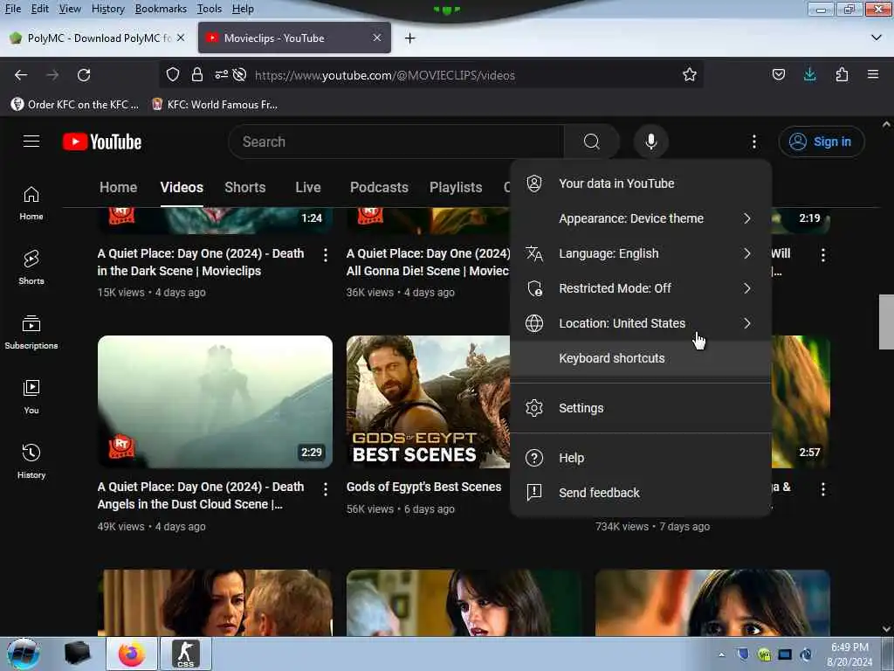Open Death Angels in the Dust Cloud title

[201, 495]
